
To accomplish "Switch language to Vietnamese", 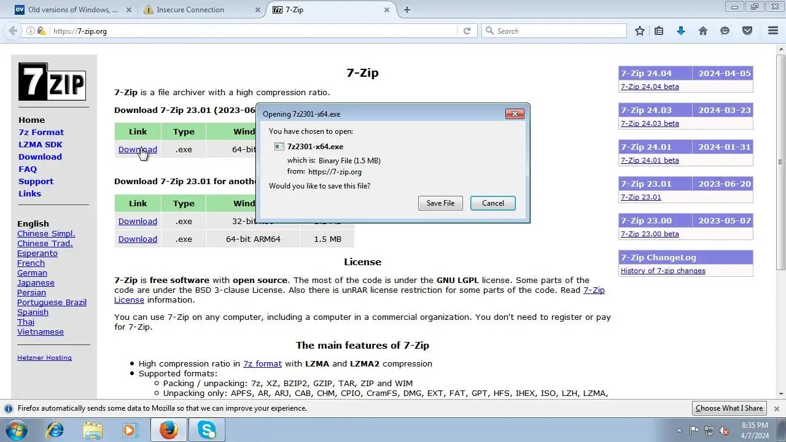I will [41, 331].
